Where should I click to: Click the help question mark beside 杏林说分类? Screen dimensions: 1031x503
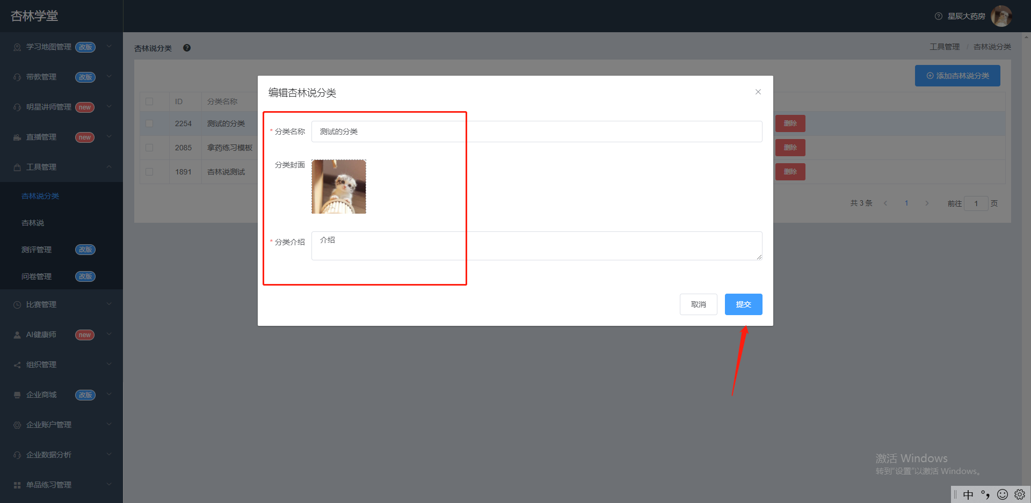[x=187, y=48]
